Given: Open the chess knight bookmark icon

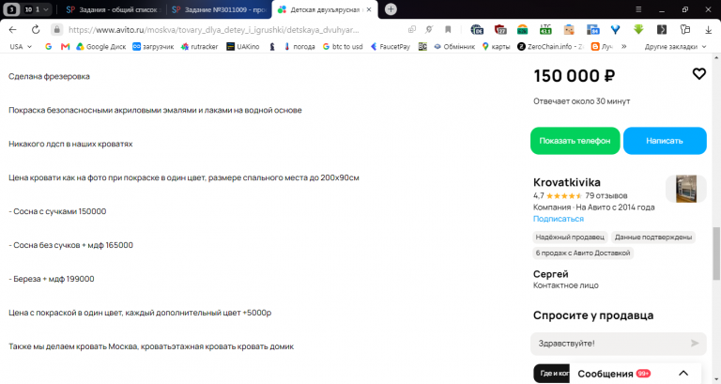Looking at the screenshot, I should click(272, 46).
